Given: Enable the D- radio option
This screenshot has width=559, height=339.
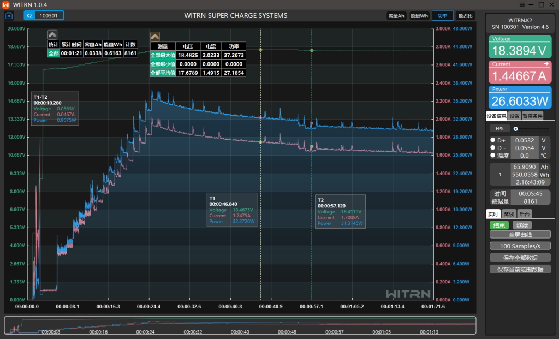Looking at the screenshot, I should 493,148.
